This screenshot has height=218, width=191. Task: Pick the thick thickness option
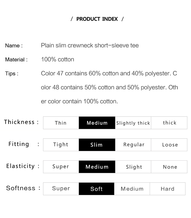pos(169,123)
